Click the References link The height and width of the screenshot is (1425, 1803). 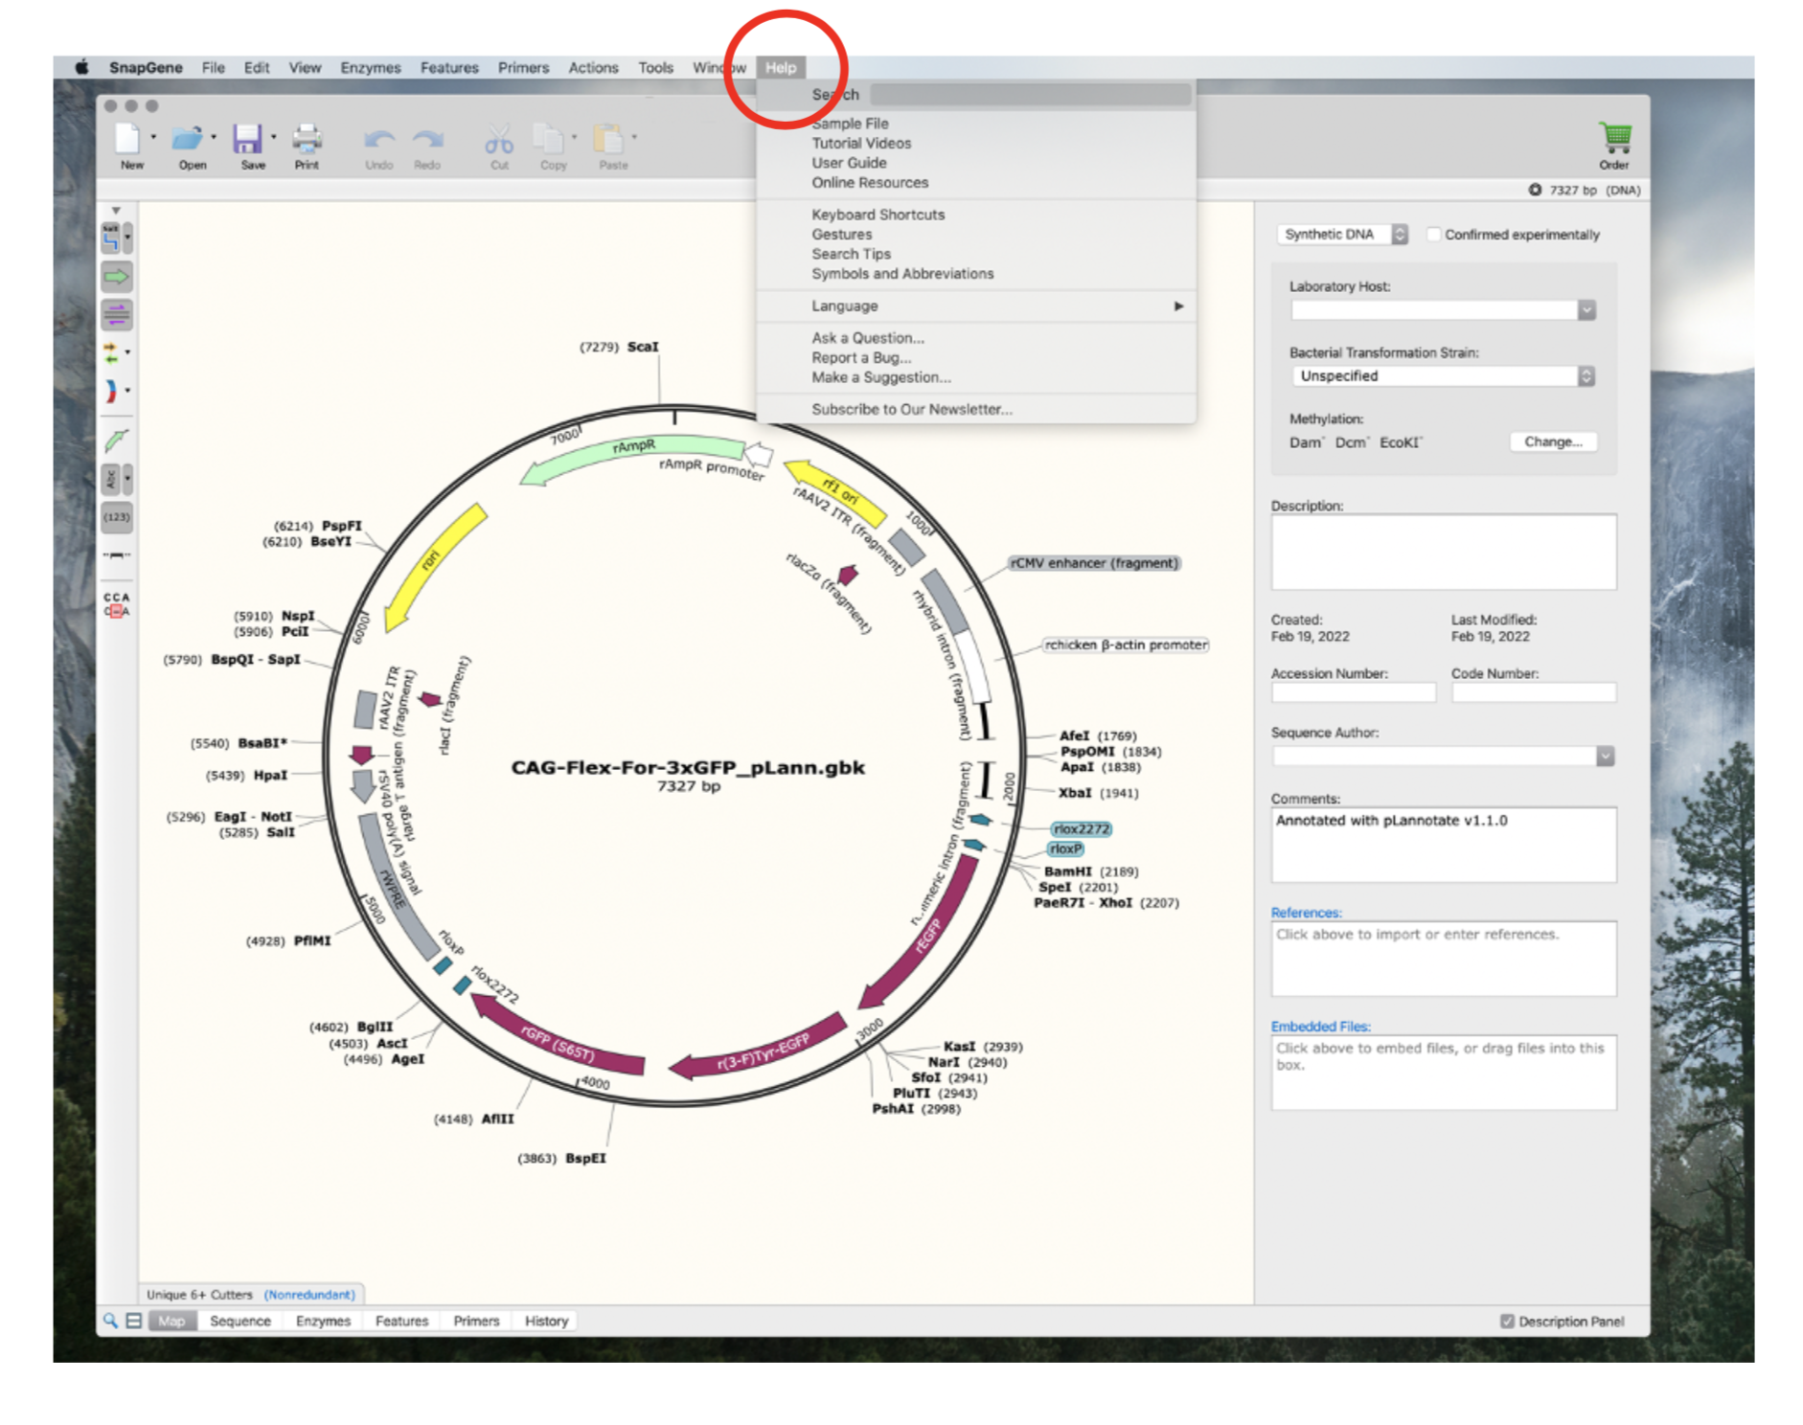point(1306,913)
